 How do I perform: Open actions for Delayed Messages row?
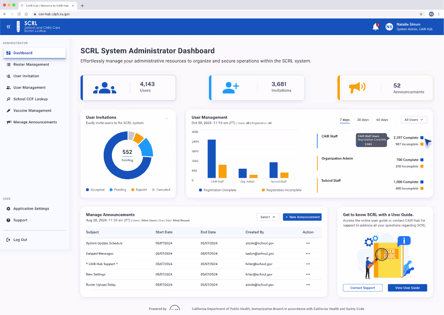(308, 254)
